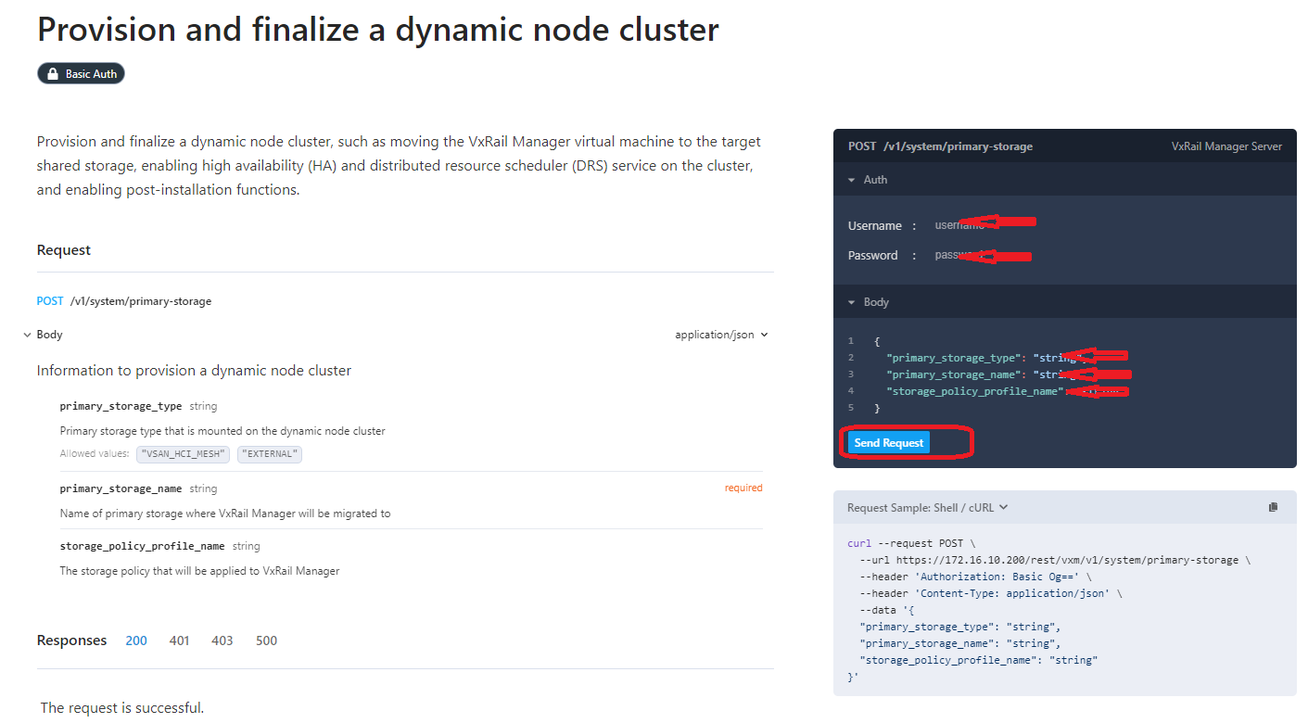
Task: View the 200 success response
Action: (136, 640)
